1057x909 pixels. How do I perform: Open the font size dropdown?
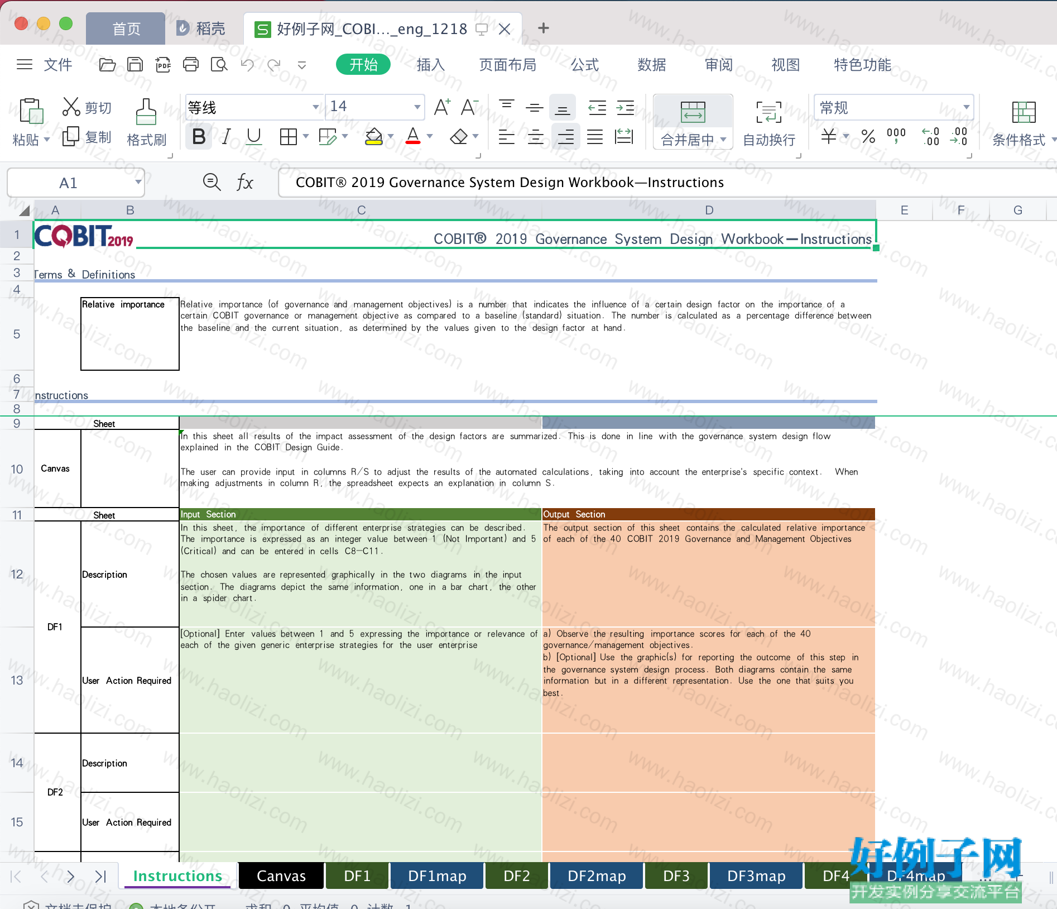[x=416, y=107]
